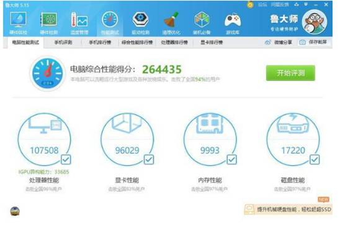Open the hardware checkup monitor icon
343x230 pixels.
[19, 20]
